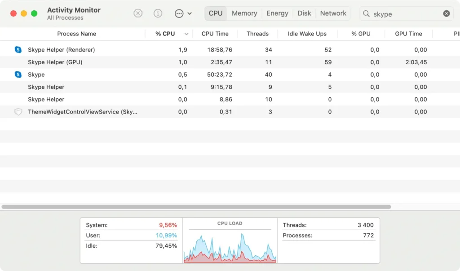Switch to the Energy tab
Viewport: 460px width, 271px height.
pos(277,13)
